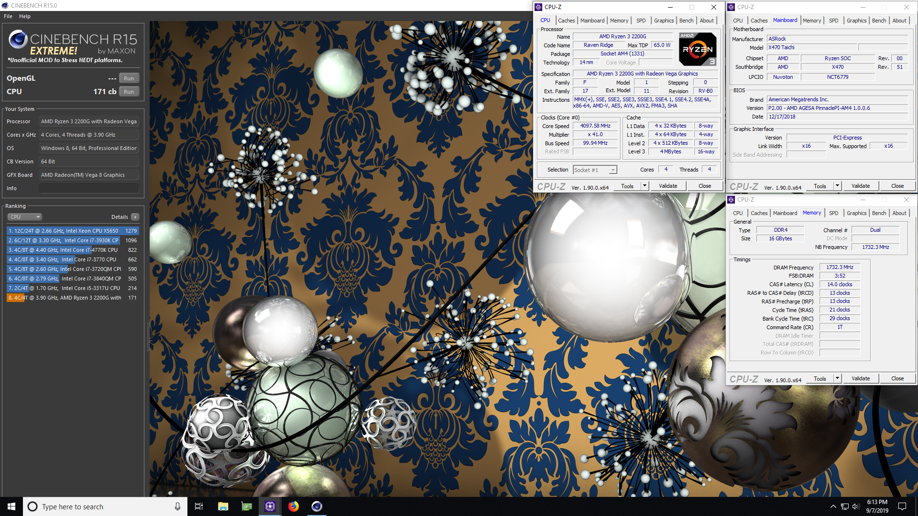Click the Info input field
Image resolution: width=918 pixels, height=516 pixels.
(89, 188)
